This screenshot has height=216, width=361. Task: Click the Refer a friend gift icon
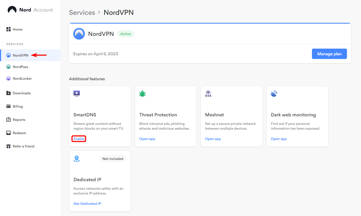[x=8, y=146]
